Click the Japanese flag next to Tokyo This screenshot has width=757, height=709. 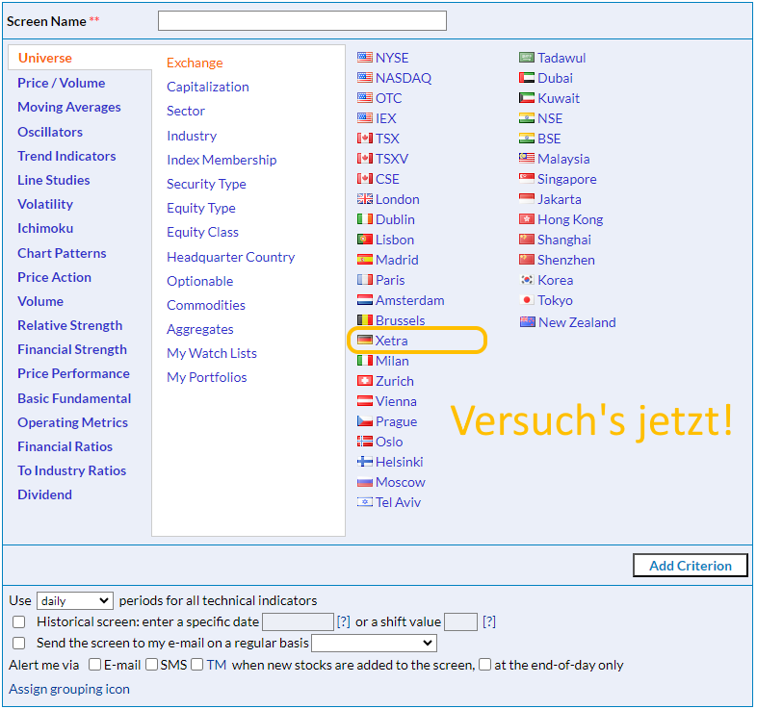[x=527, y=300]
